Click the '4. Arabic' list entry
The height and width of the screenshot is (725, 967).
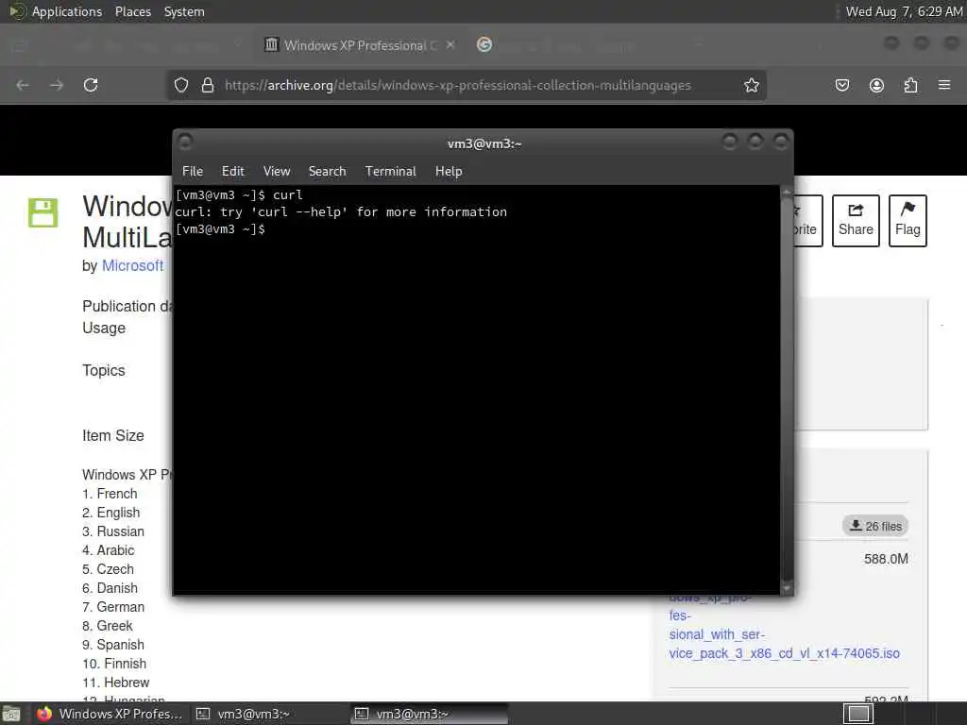pyautogui.click(x=108, y=550)
